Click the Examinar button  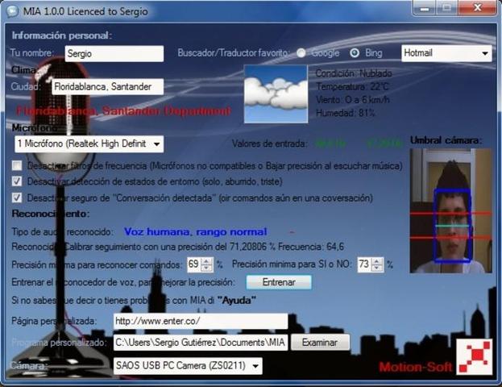click(320, 343)
